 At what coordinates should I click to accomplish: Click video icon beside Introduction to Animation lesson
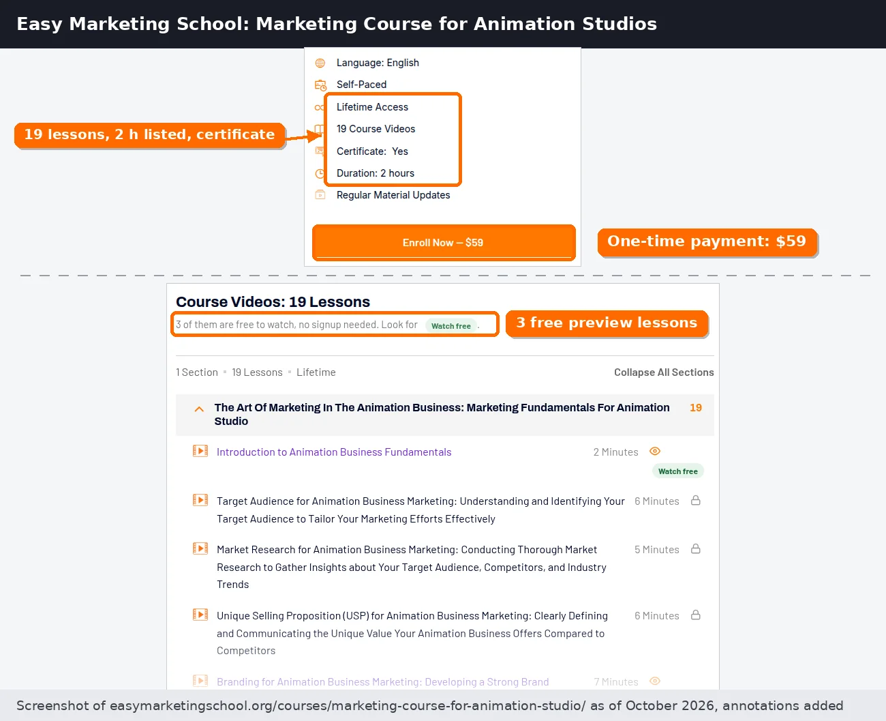click(x=200, y=451)
